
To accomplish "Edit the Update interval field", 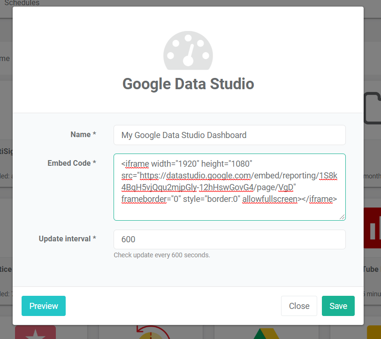I will (x=229, y=239).
